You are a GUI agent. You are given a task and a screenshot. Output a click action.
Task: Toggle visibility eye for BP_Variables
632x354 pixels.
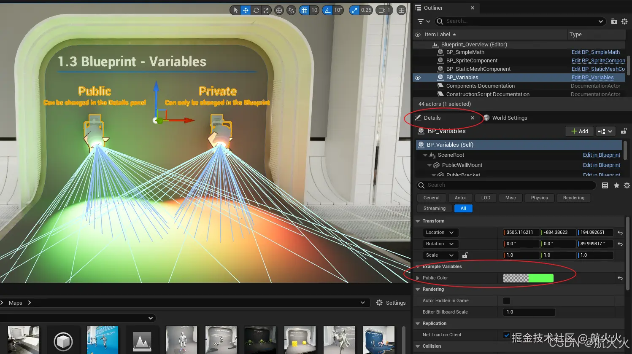click(x=418, y=78)
